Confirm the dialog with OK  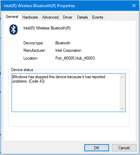click(97, 148)
